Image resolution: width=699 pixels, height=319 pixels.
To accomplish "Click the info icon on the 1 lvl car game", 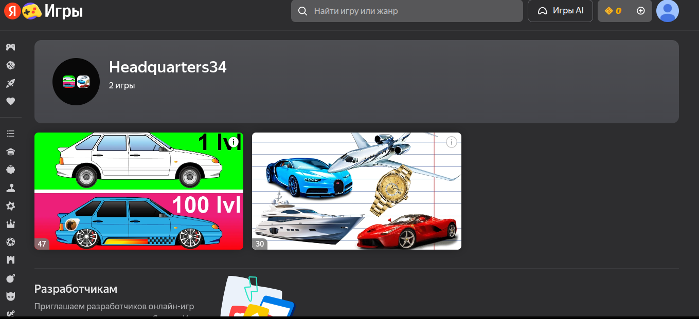I will tap(234, 142).
